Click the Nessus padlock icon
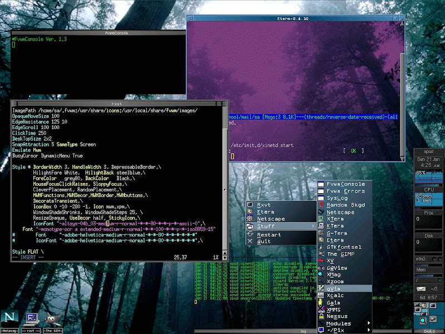The width and height of the screenshot is (445, 334). (321, 316)
